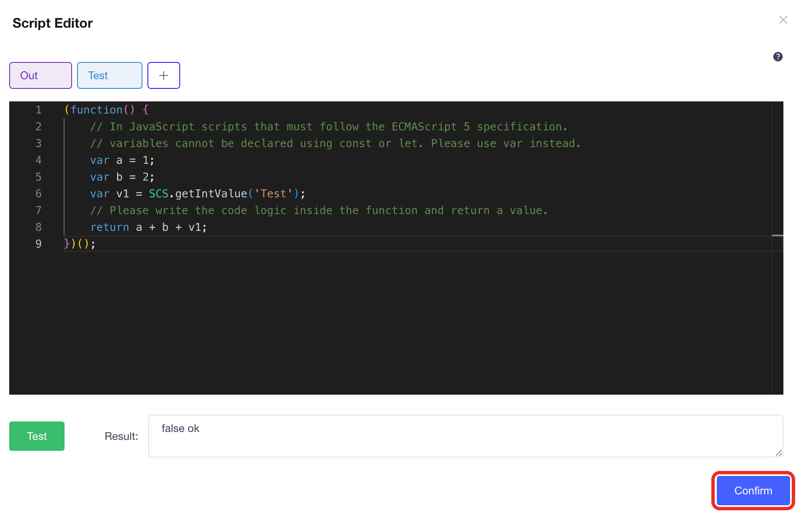This screenshot has height=517, width=801.
Task: Close the Script Editor dialog
Action: [783, 20]
